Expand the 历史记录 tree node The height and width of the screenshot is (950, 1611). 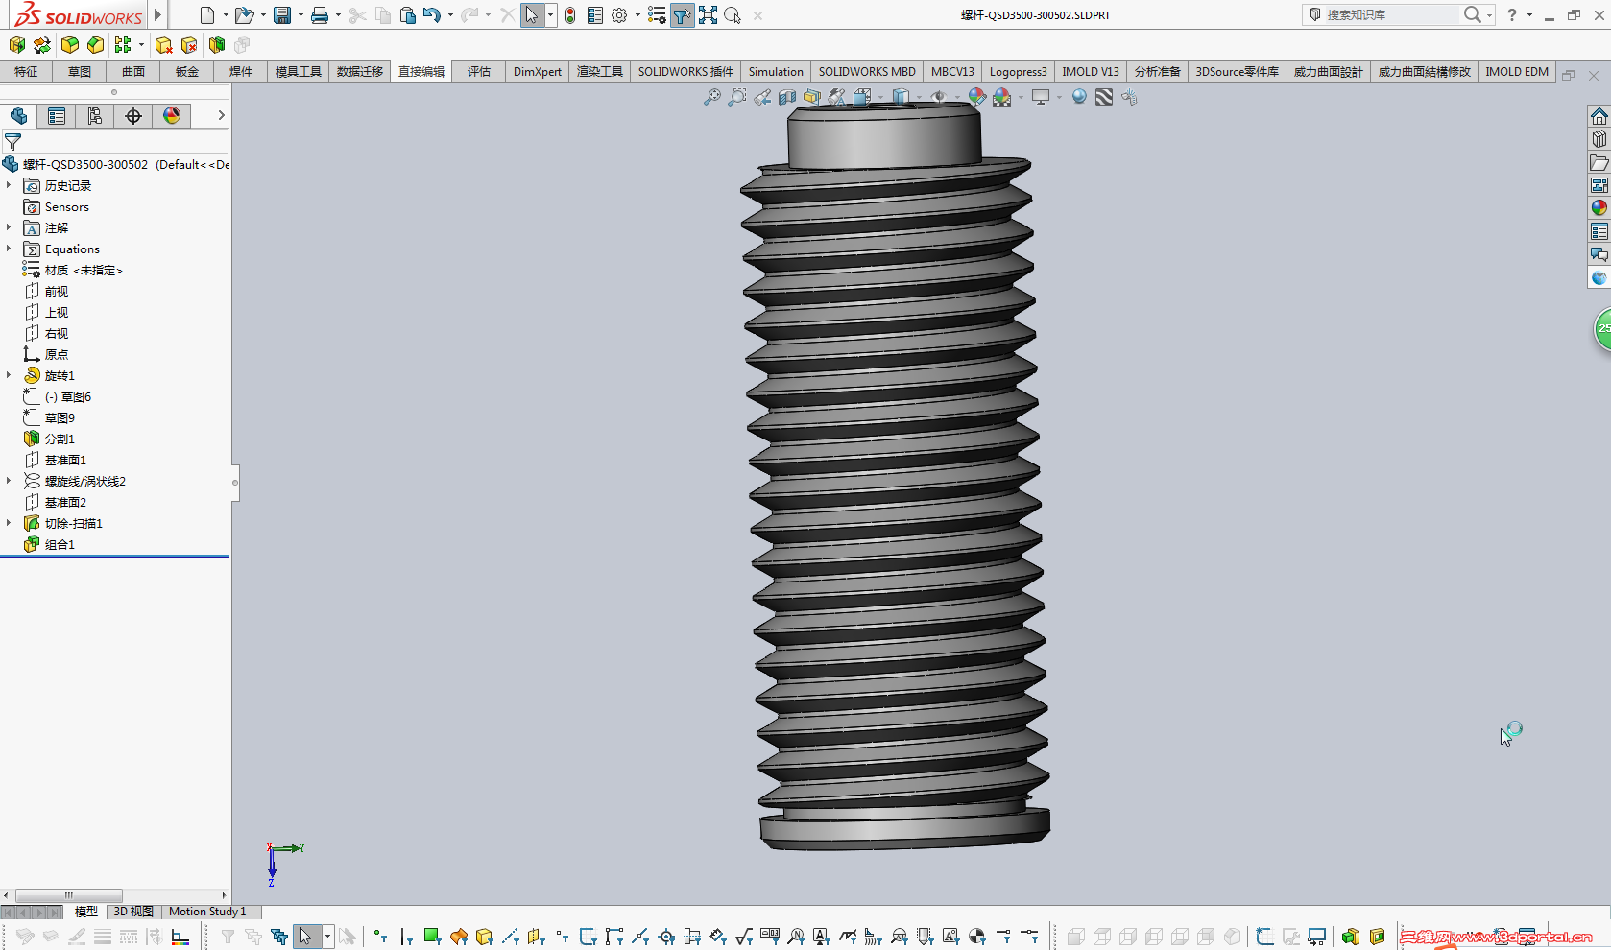click(9, 185)
